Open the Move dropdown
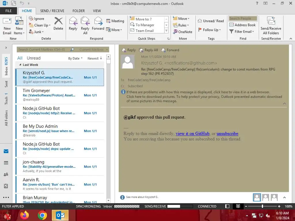 tap(181, 18)
